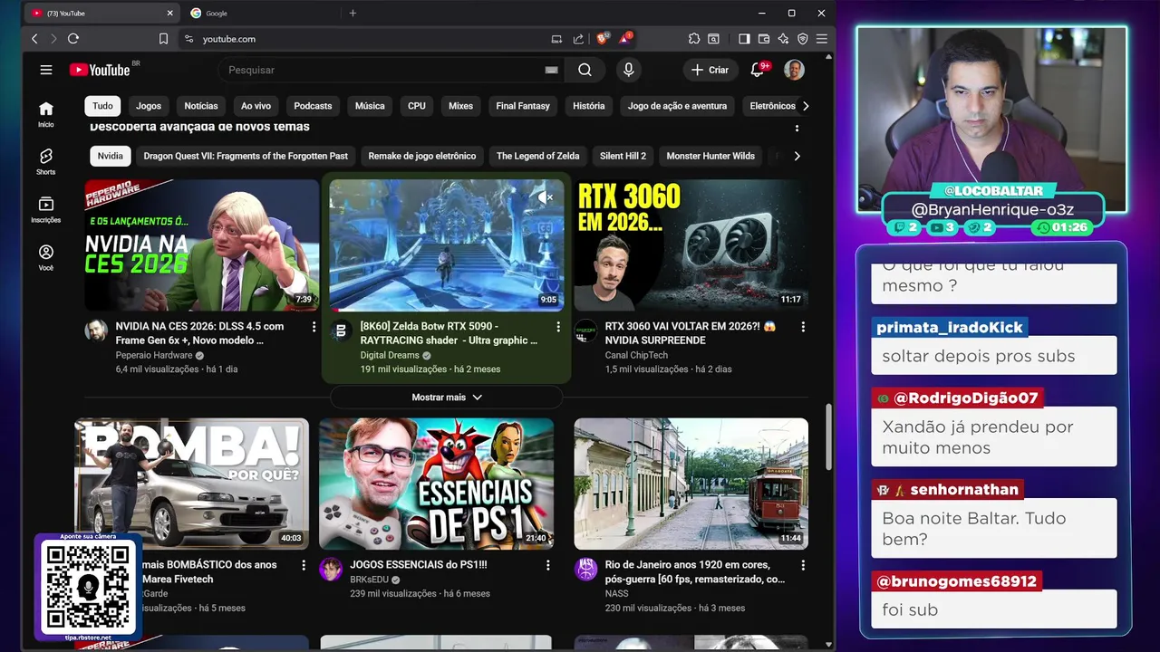Viewport: 1160px width, 652px height.
Task: Open the RTX 3060 EM 2026 thumbnail
Action: pos(691,245)
